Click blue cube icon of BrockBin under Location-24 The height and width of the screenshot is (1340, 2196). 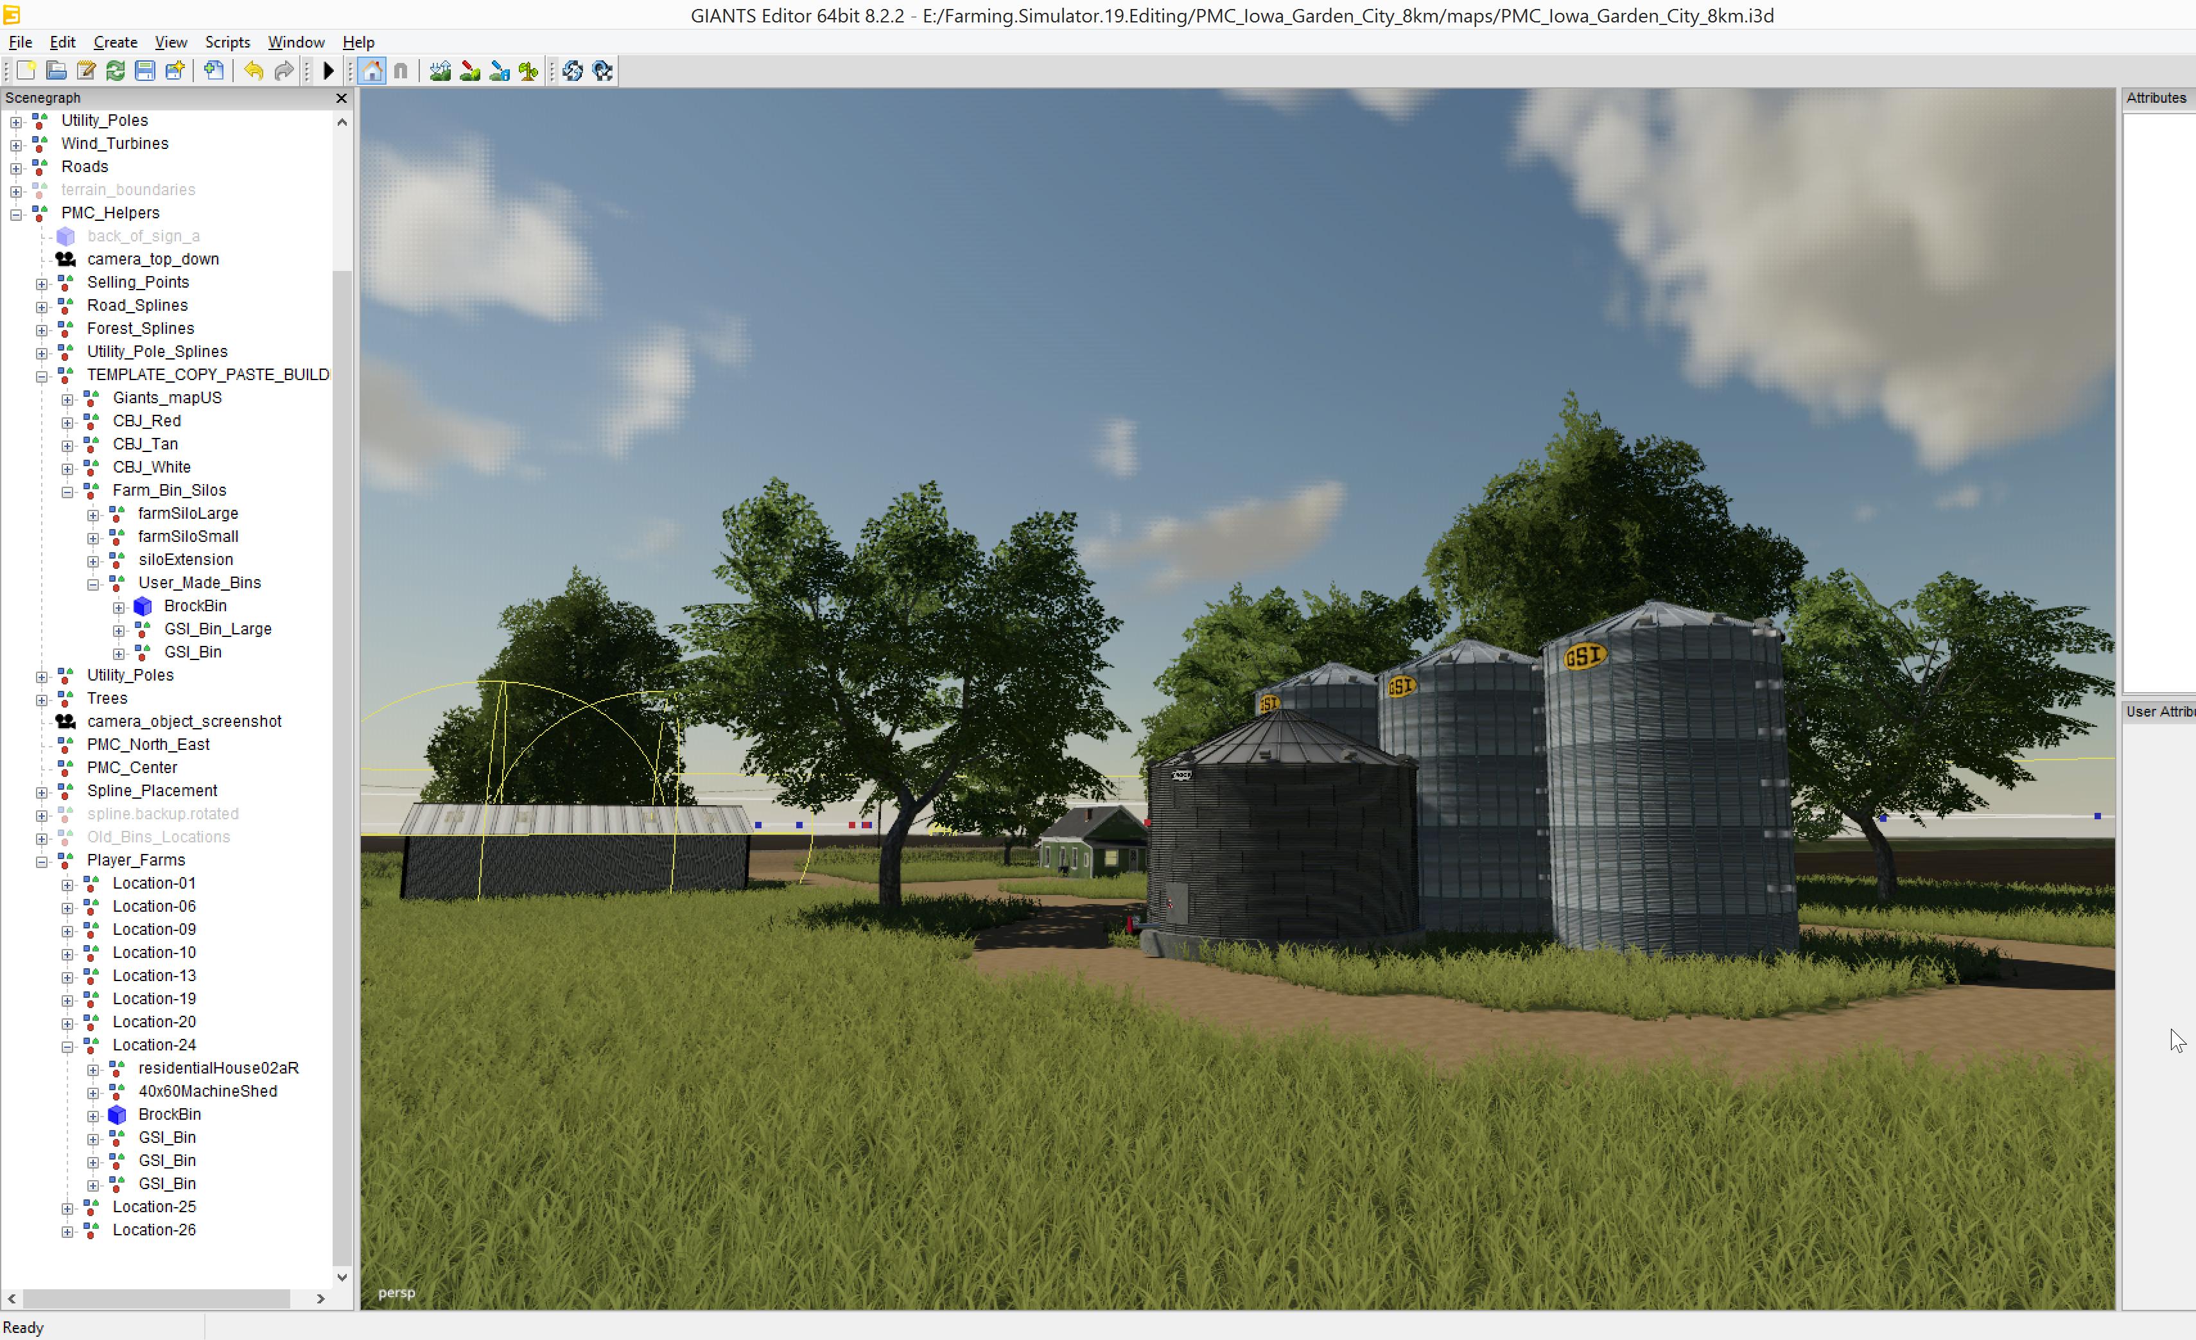[x=117, y=1115]
